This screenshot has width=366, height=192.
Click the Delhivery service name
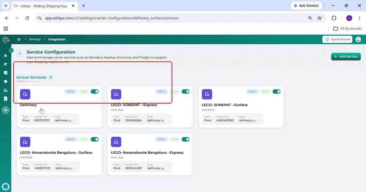(28, 105)
